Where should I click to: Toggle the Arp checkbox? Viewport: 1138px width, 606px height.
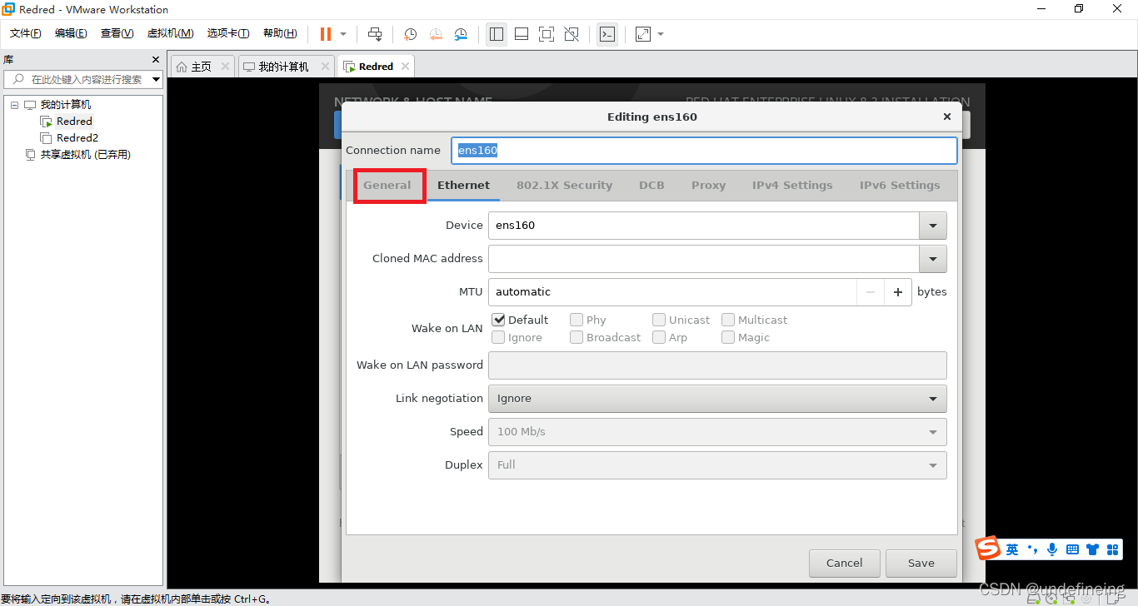[x=659, y=337]
